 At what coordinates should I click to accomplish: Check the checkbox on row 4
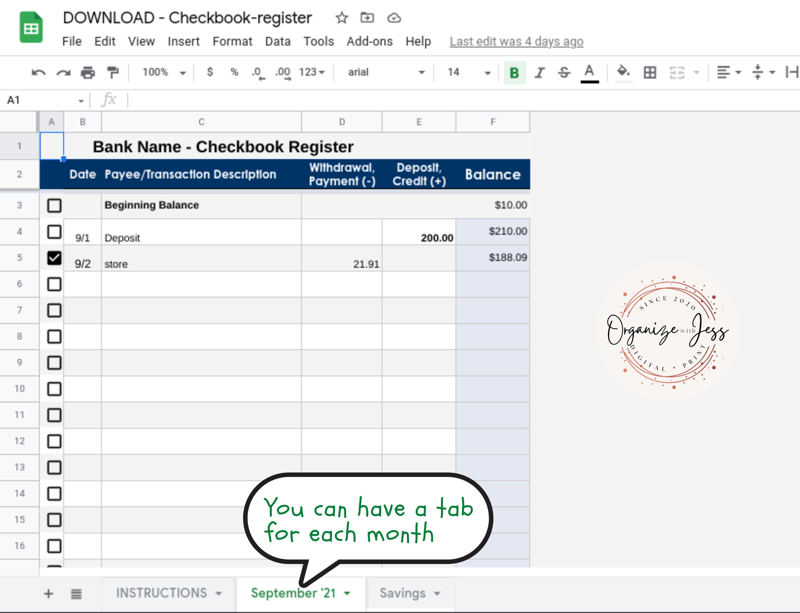point(54,232)
